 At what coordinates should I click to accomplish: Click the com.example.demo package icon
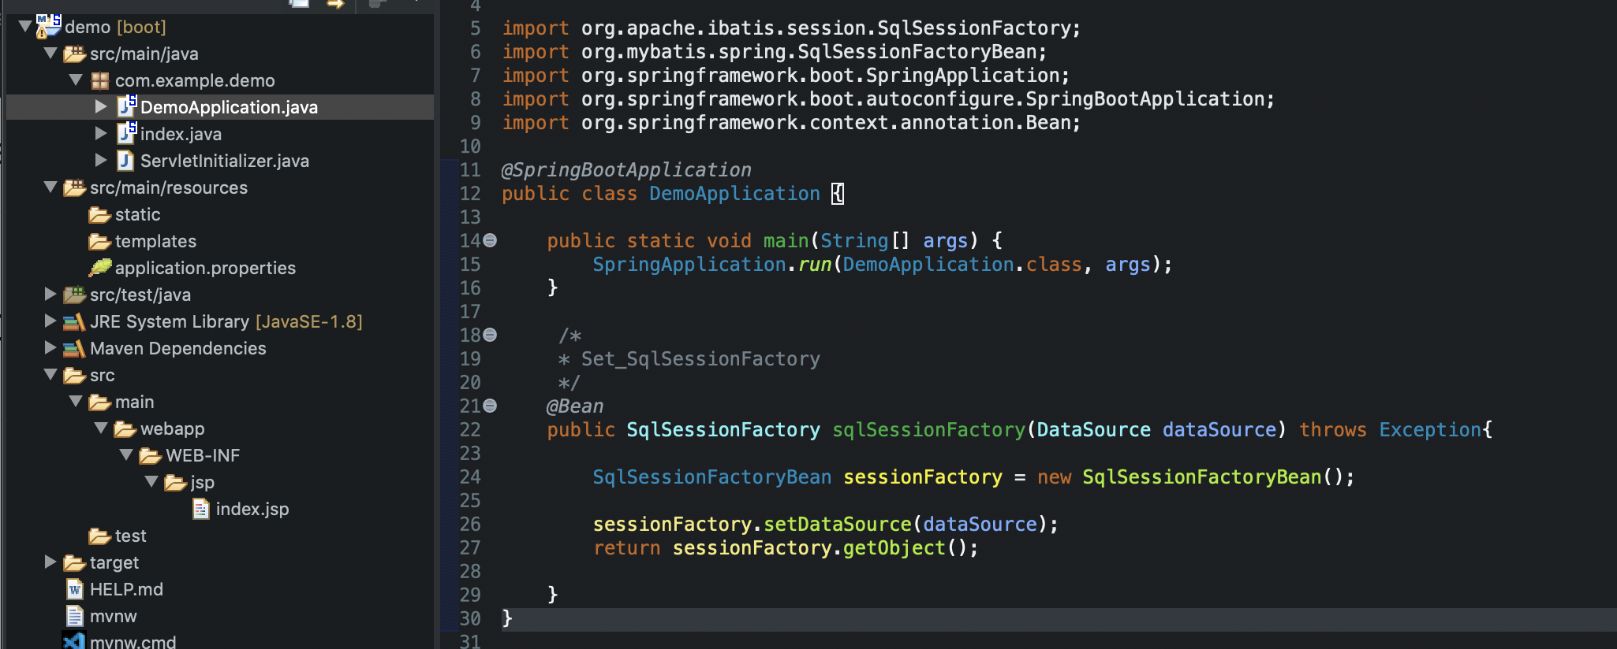pos(100,80)
